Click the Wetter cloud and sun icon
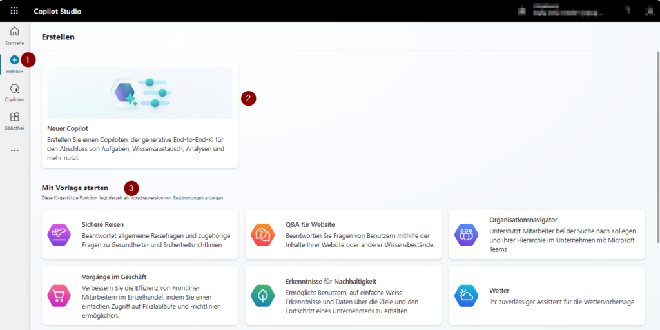The image size is (660, 330). (465, 295)
